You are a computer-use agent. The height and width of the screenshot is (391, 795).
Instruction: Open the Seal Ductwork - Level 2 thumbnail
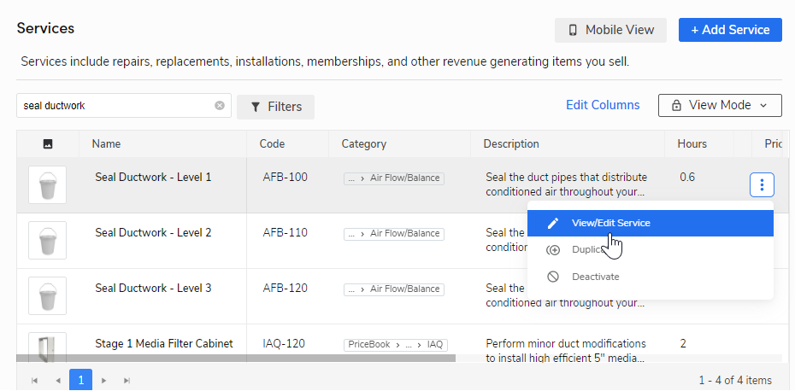[x=47, y=241]
